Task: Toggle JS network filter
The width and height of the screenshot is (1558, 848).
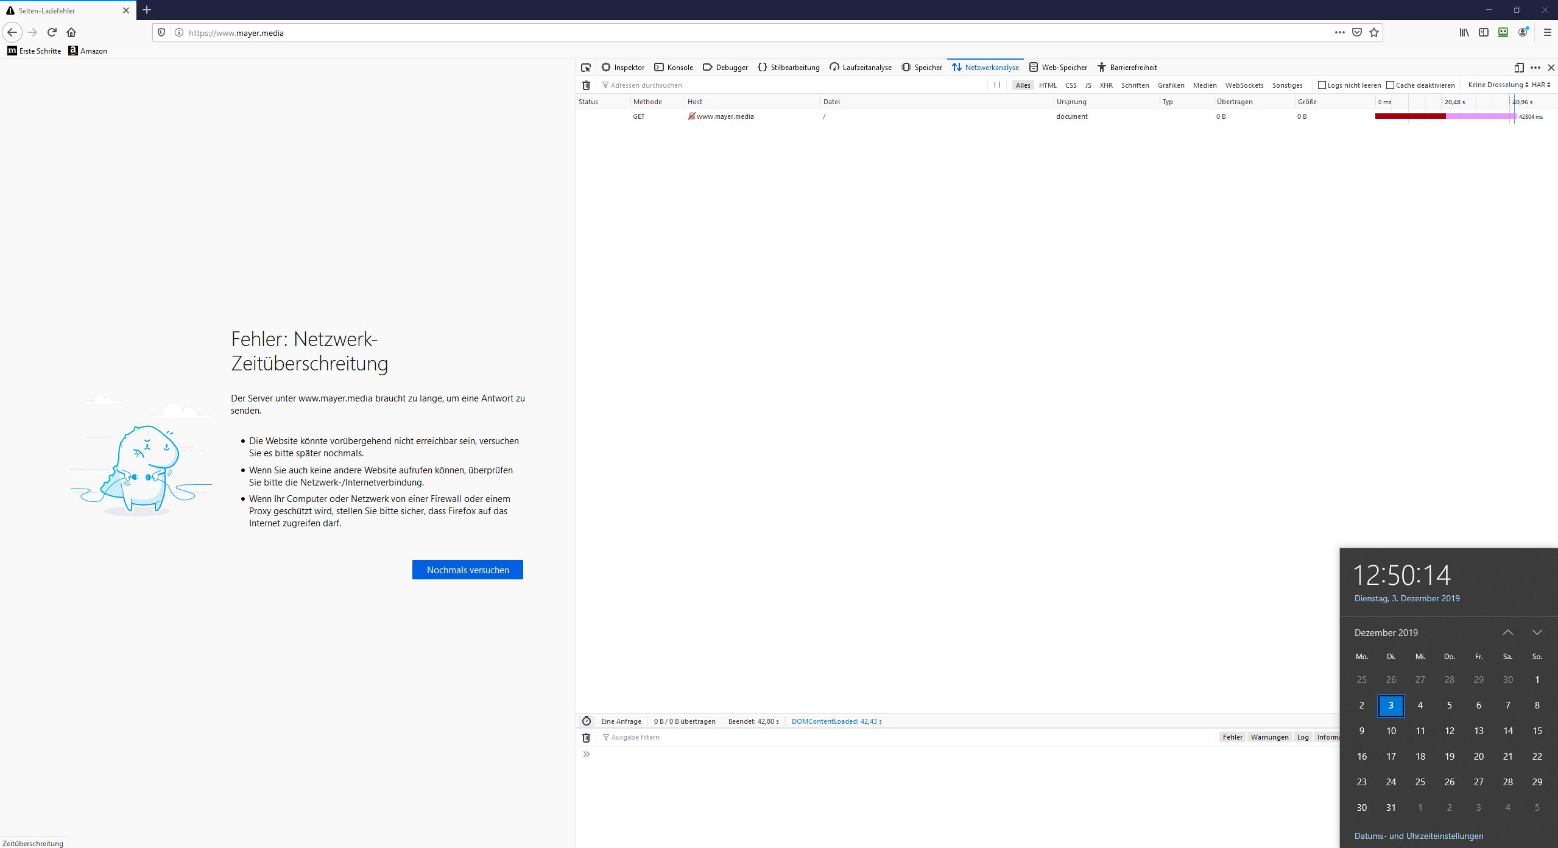Action: tap(1088, 85)
